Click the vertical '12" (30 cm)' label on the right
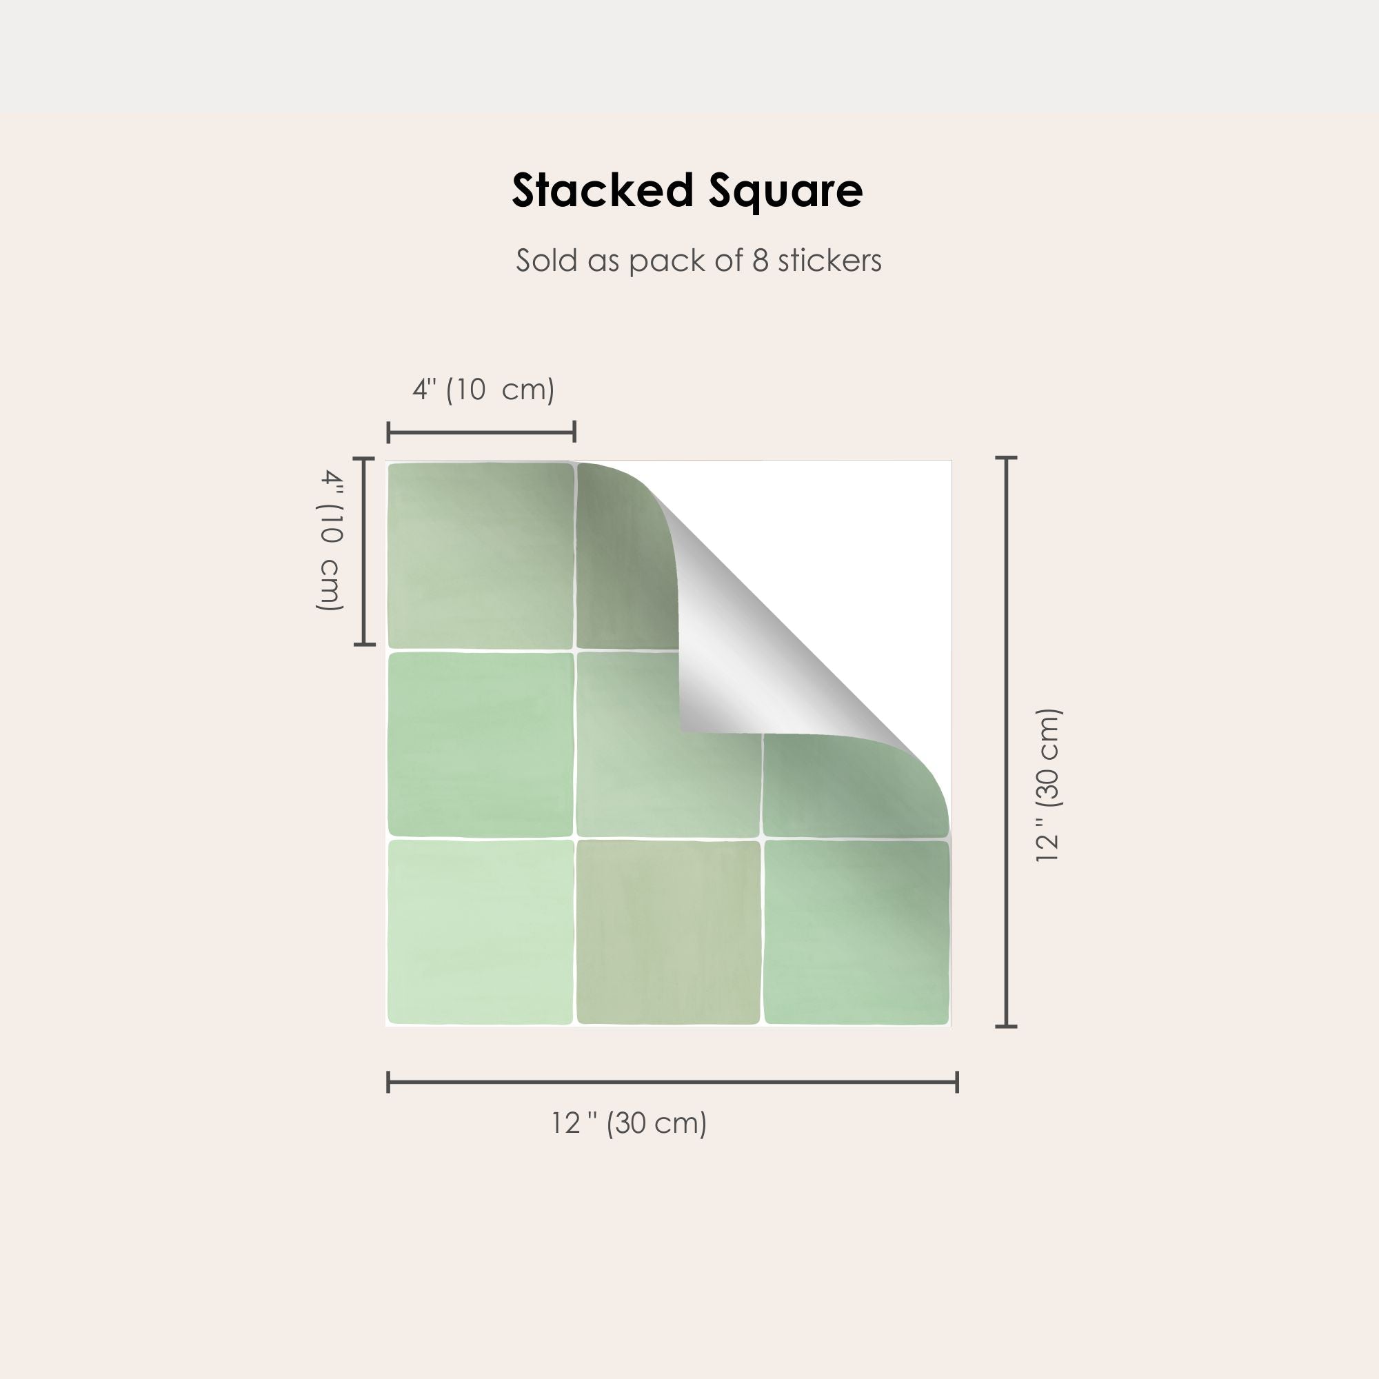This screenshot has height=1379, width=1379. (x=1049, y=785)
